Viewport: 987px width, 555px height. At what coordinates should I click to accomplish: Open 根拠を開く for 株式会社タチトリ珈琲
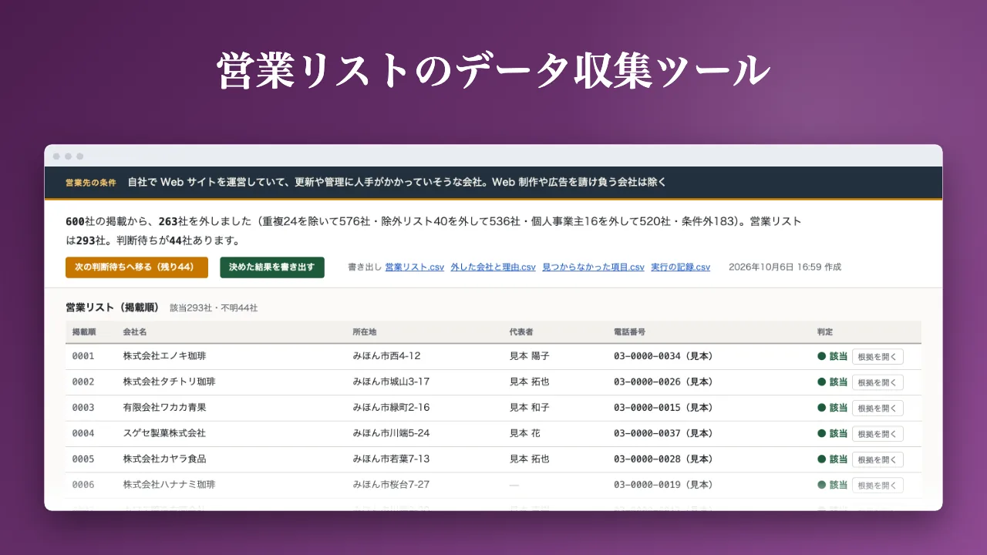tap(878, 382)
